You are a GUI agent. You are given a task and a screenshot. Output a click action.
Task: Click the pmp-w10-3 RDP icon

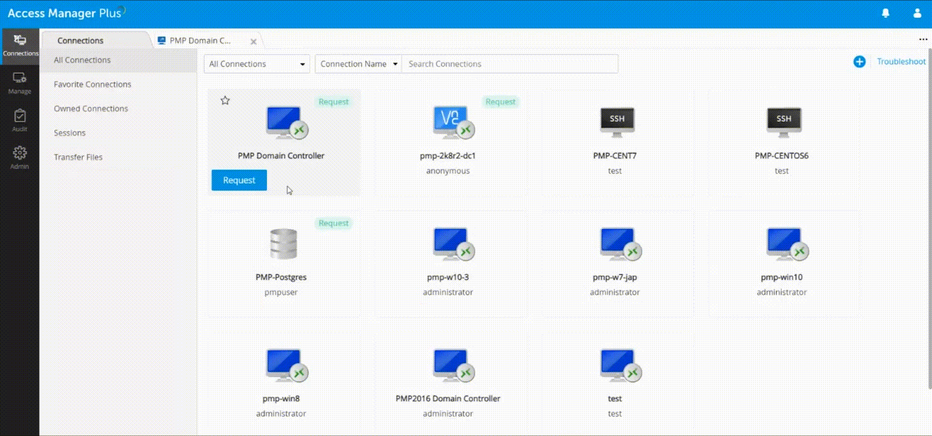(x=453, y=244)
